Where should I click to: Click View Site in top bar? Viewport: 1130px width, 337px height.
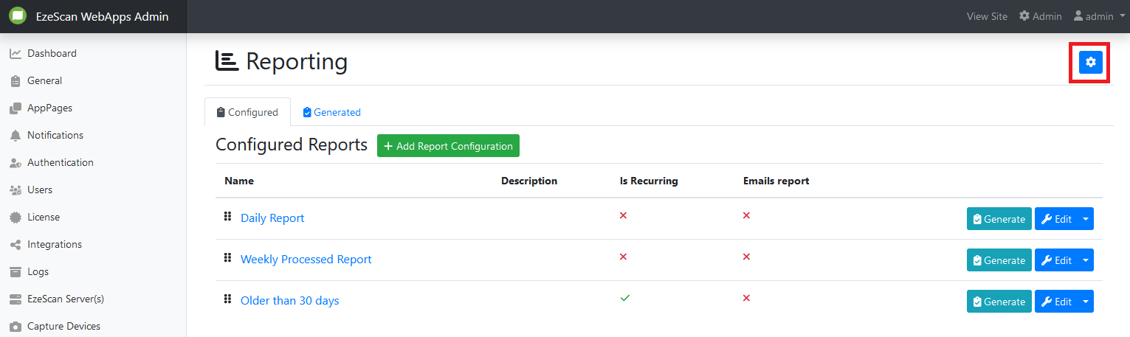click(x=986, y=16)
